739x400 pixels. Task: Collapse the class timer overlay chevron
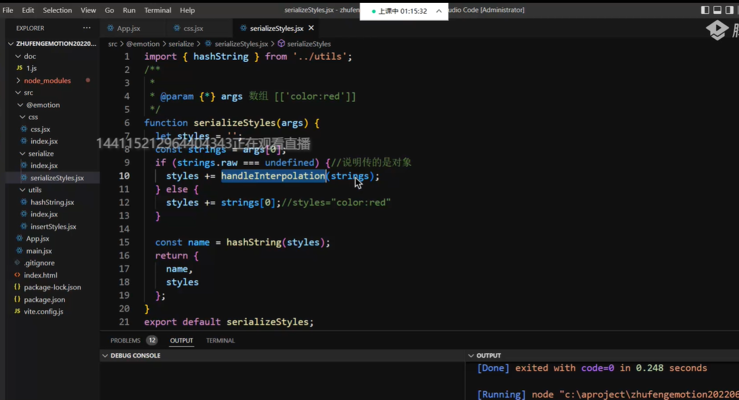point(439,11)
